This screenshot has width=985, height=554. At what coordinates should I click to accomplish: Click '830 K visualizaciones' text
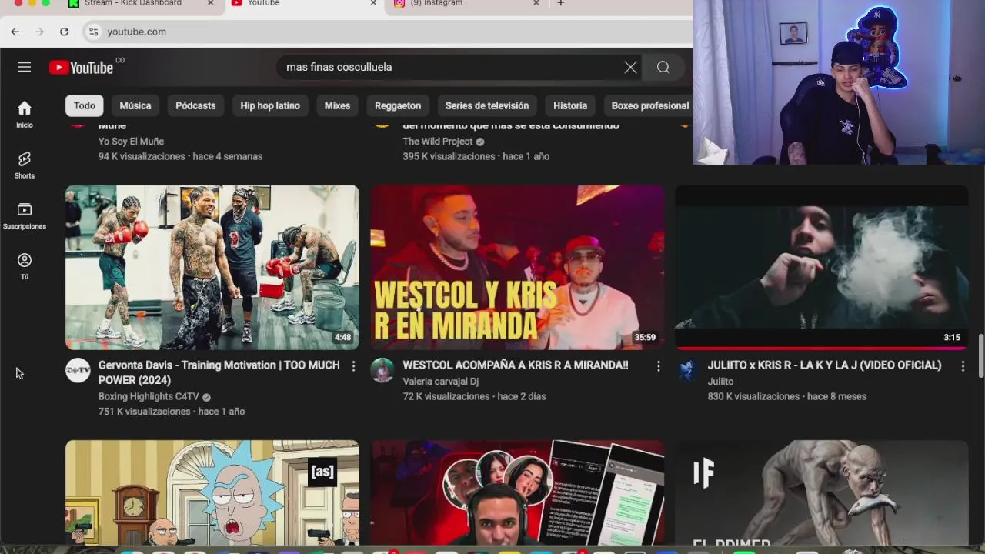753,396
